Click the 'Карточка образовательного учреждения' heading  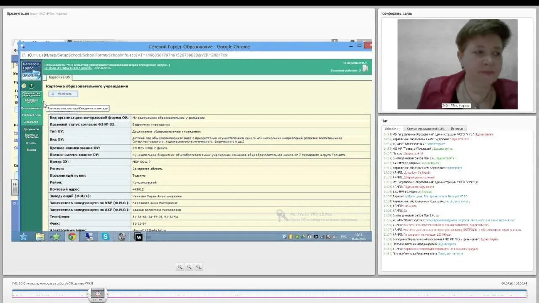(87, 86)
